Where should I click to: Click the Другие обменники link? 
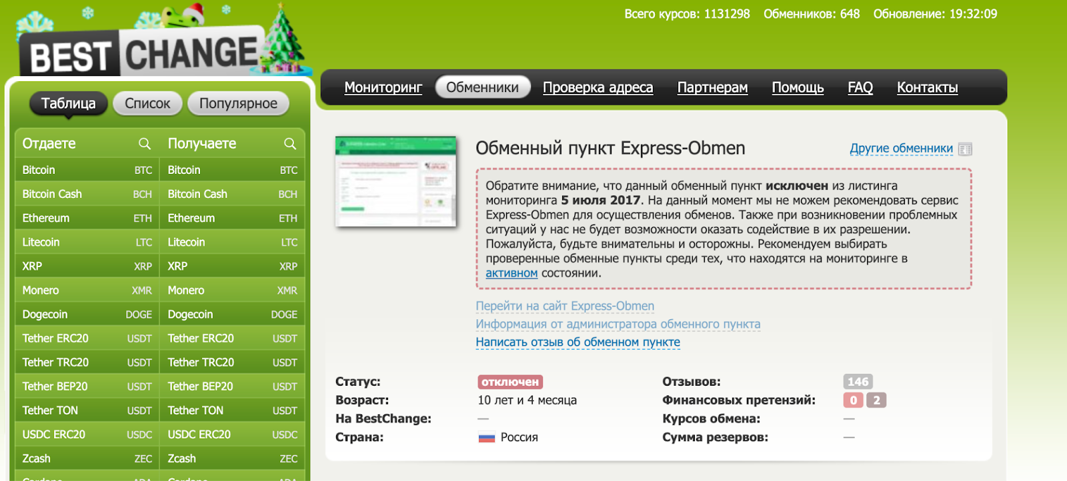click(901, 149)
